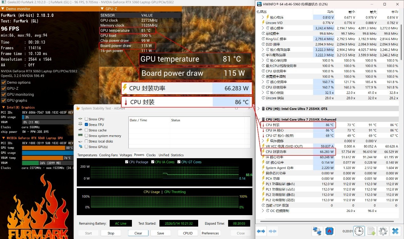Collapse the FurMark GPU-Z panel
This screenshot has height=239, width=404.
[102, 9]
